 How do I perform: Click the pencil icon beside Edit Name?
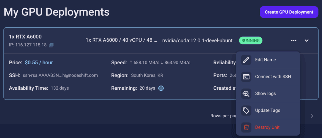(x=246, y=60)
